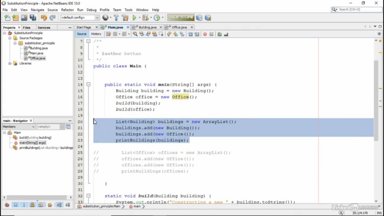The width and height of the screenshot is (384, 216).
Task: Click the Uncomment icon in editor toolbar
Action: click(226, 34)
